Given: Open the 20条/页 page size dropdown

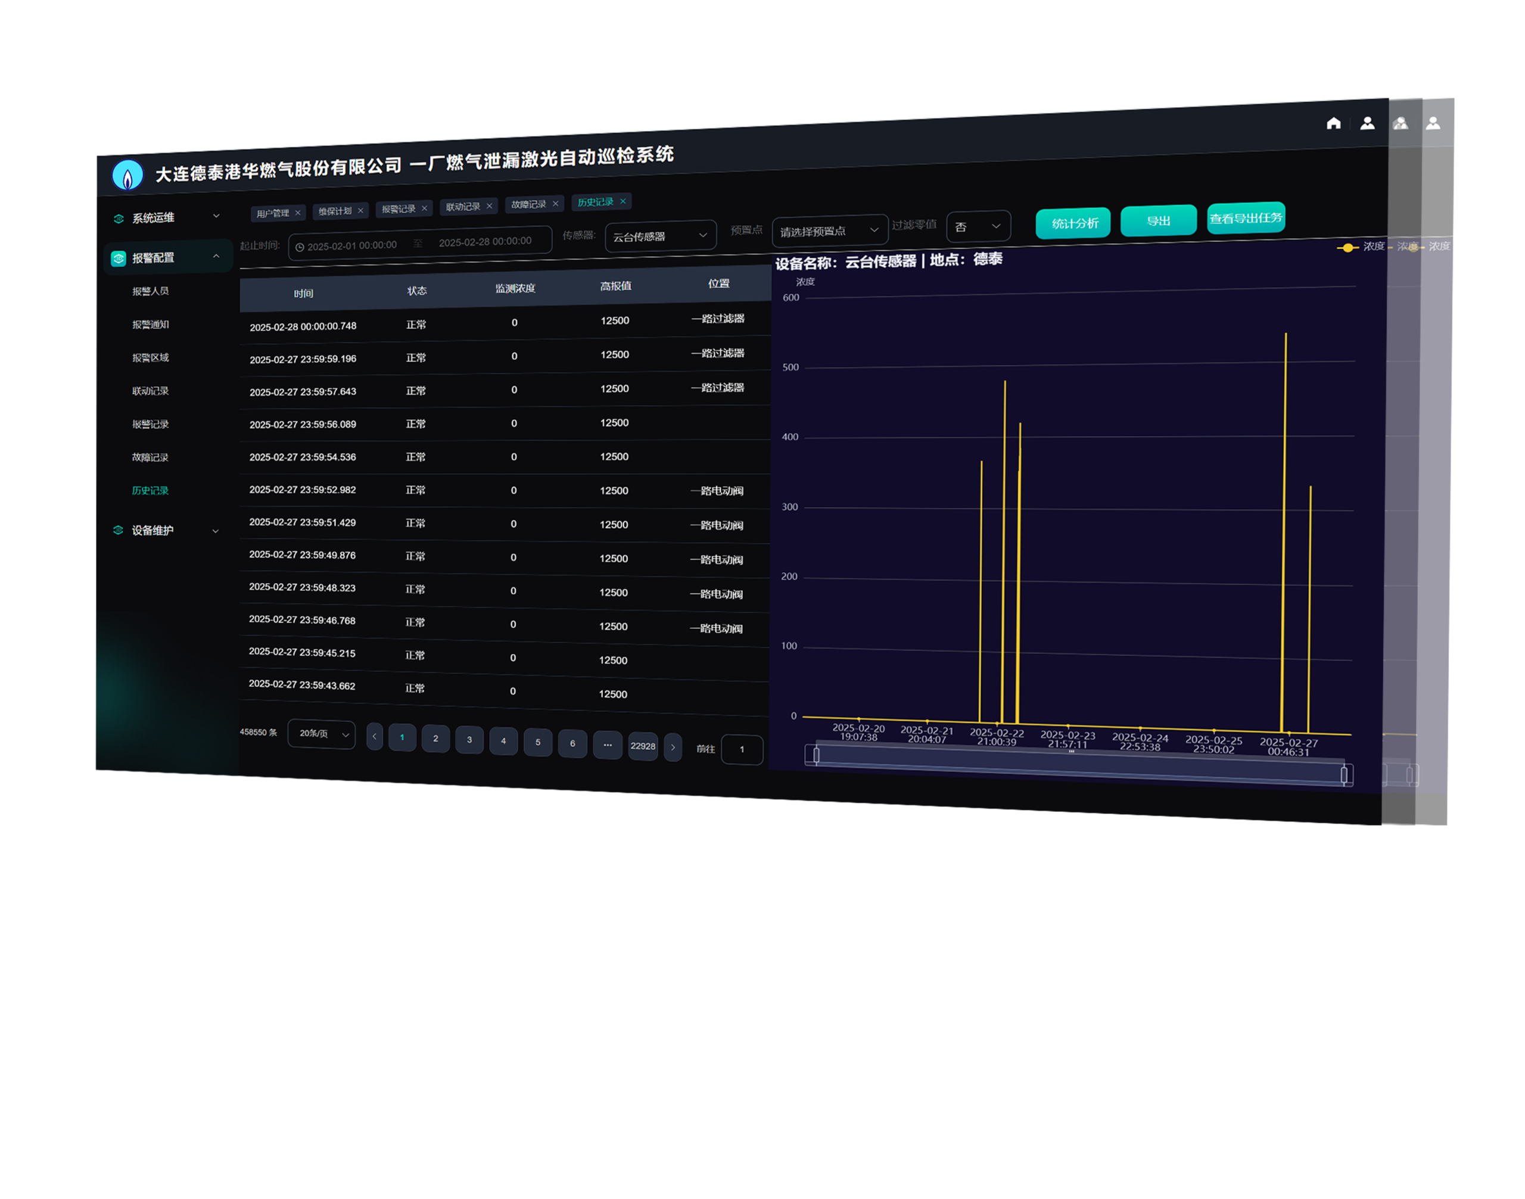Looking at the screenshot, I should (322, 734).
